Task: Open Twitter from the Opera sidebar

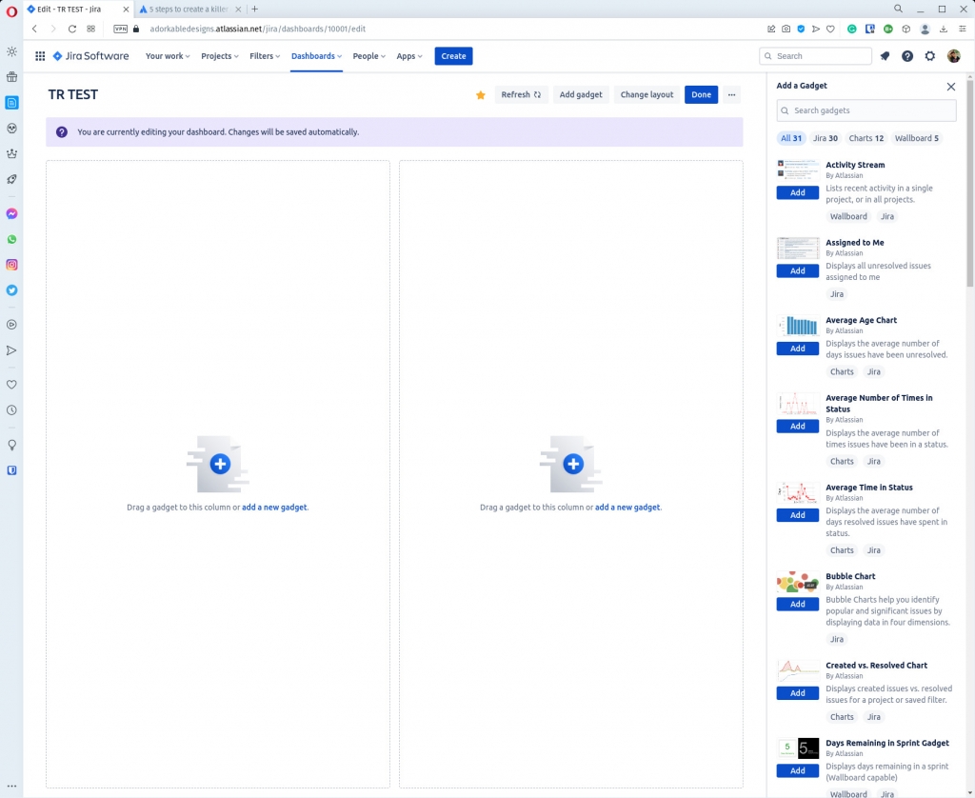Action: coord(11,290)
